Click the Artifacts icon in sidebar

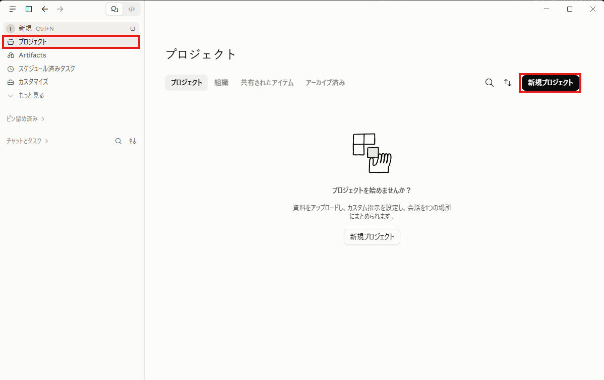click(x=11, y=55)
